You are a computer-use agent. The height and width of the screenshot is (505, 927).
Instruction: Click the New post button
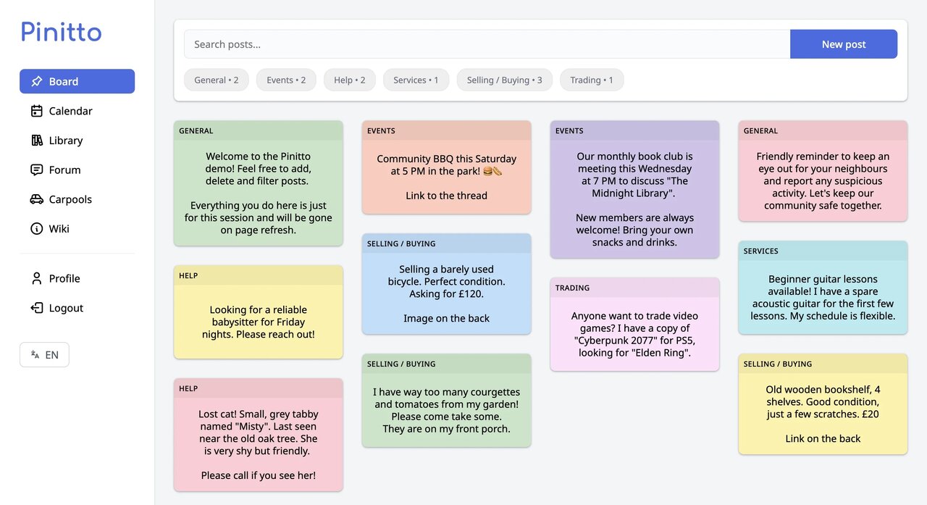pyautogui.click(x=843, y=43)
